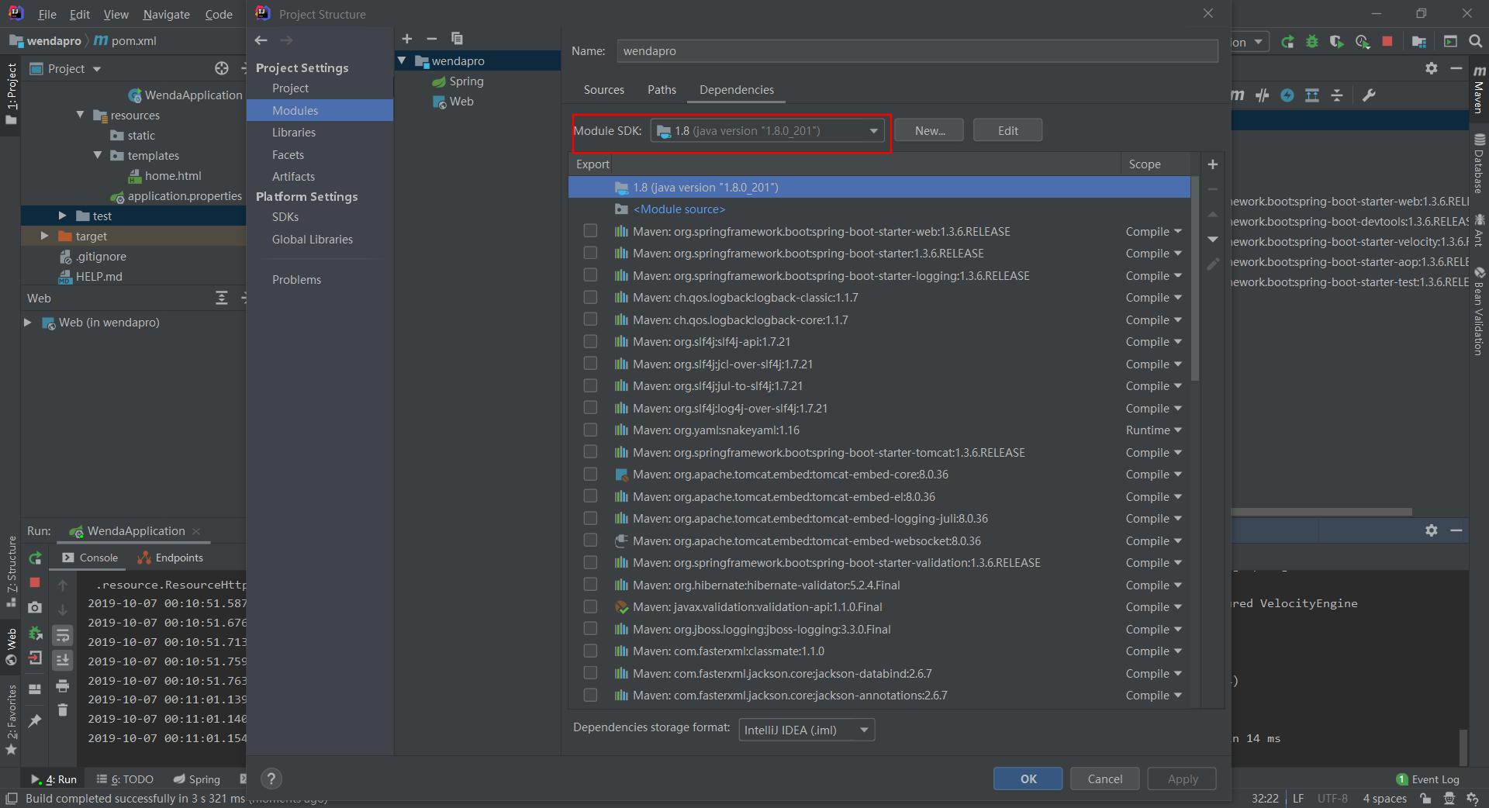Screen dimensions: 1489x808
Task: Click the red stop icon in top toolbar
Action: coord(1387,41)
